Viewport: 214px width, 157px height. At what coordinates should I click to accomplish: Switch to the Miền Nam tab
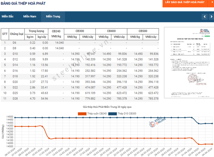pyautogui.click(x=30, y=16)
